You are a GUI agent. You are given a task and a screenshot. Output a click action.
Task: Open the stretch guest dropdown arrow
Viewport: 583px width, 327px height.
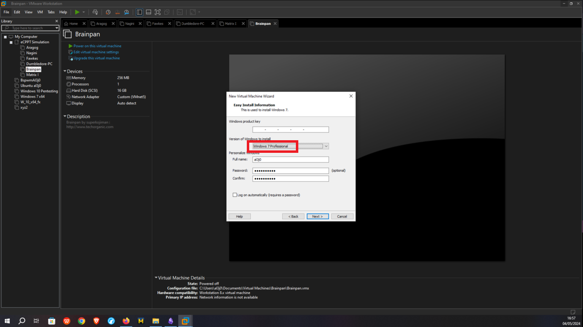pos(199,12)
